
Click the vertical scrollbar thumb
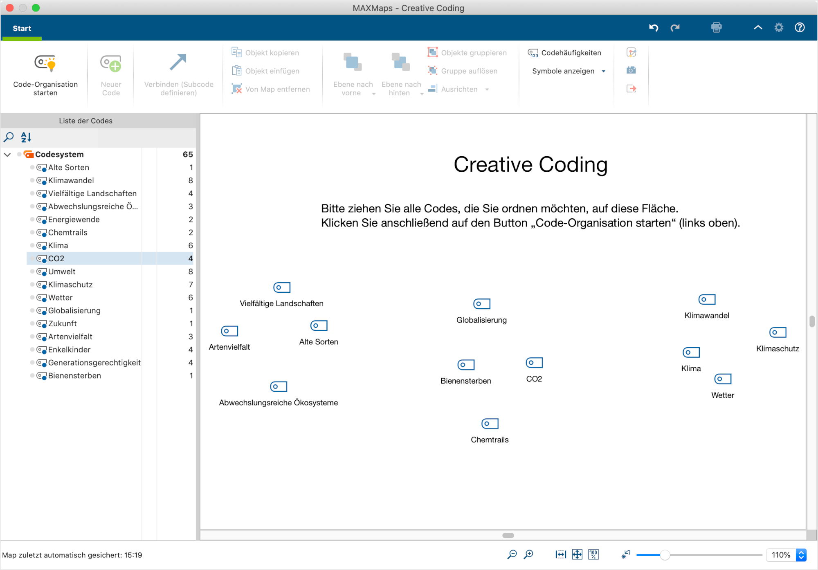(812, 321)
